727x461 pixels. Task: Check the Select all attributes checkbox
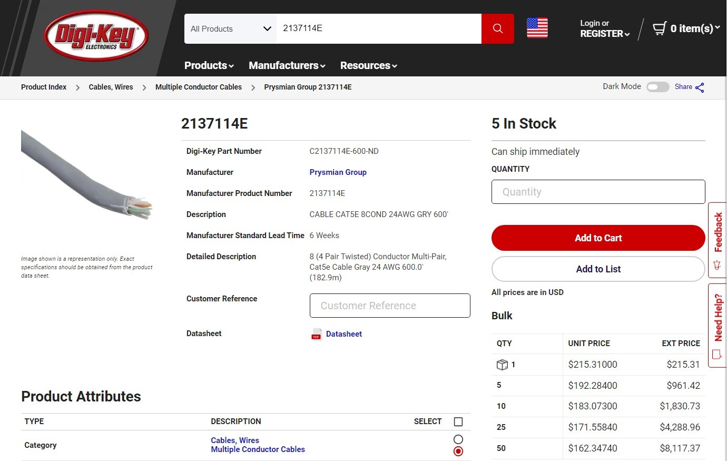tap(458, 422)
